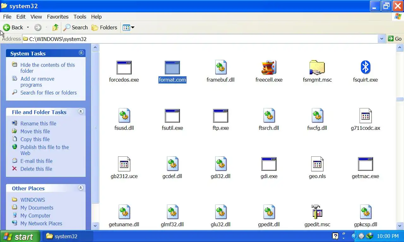
Task: Select the gdi.exe file icon
Action: (269, 164)
